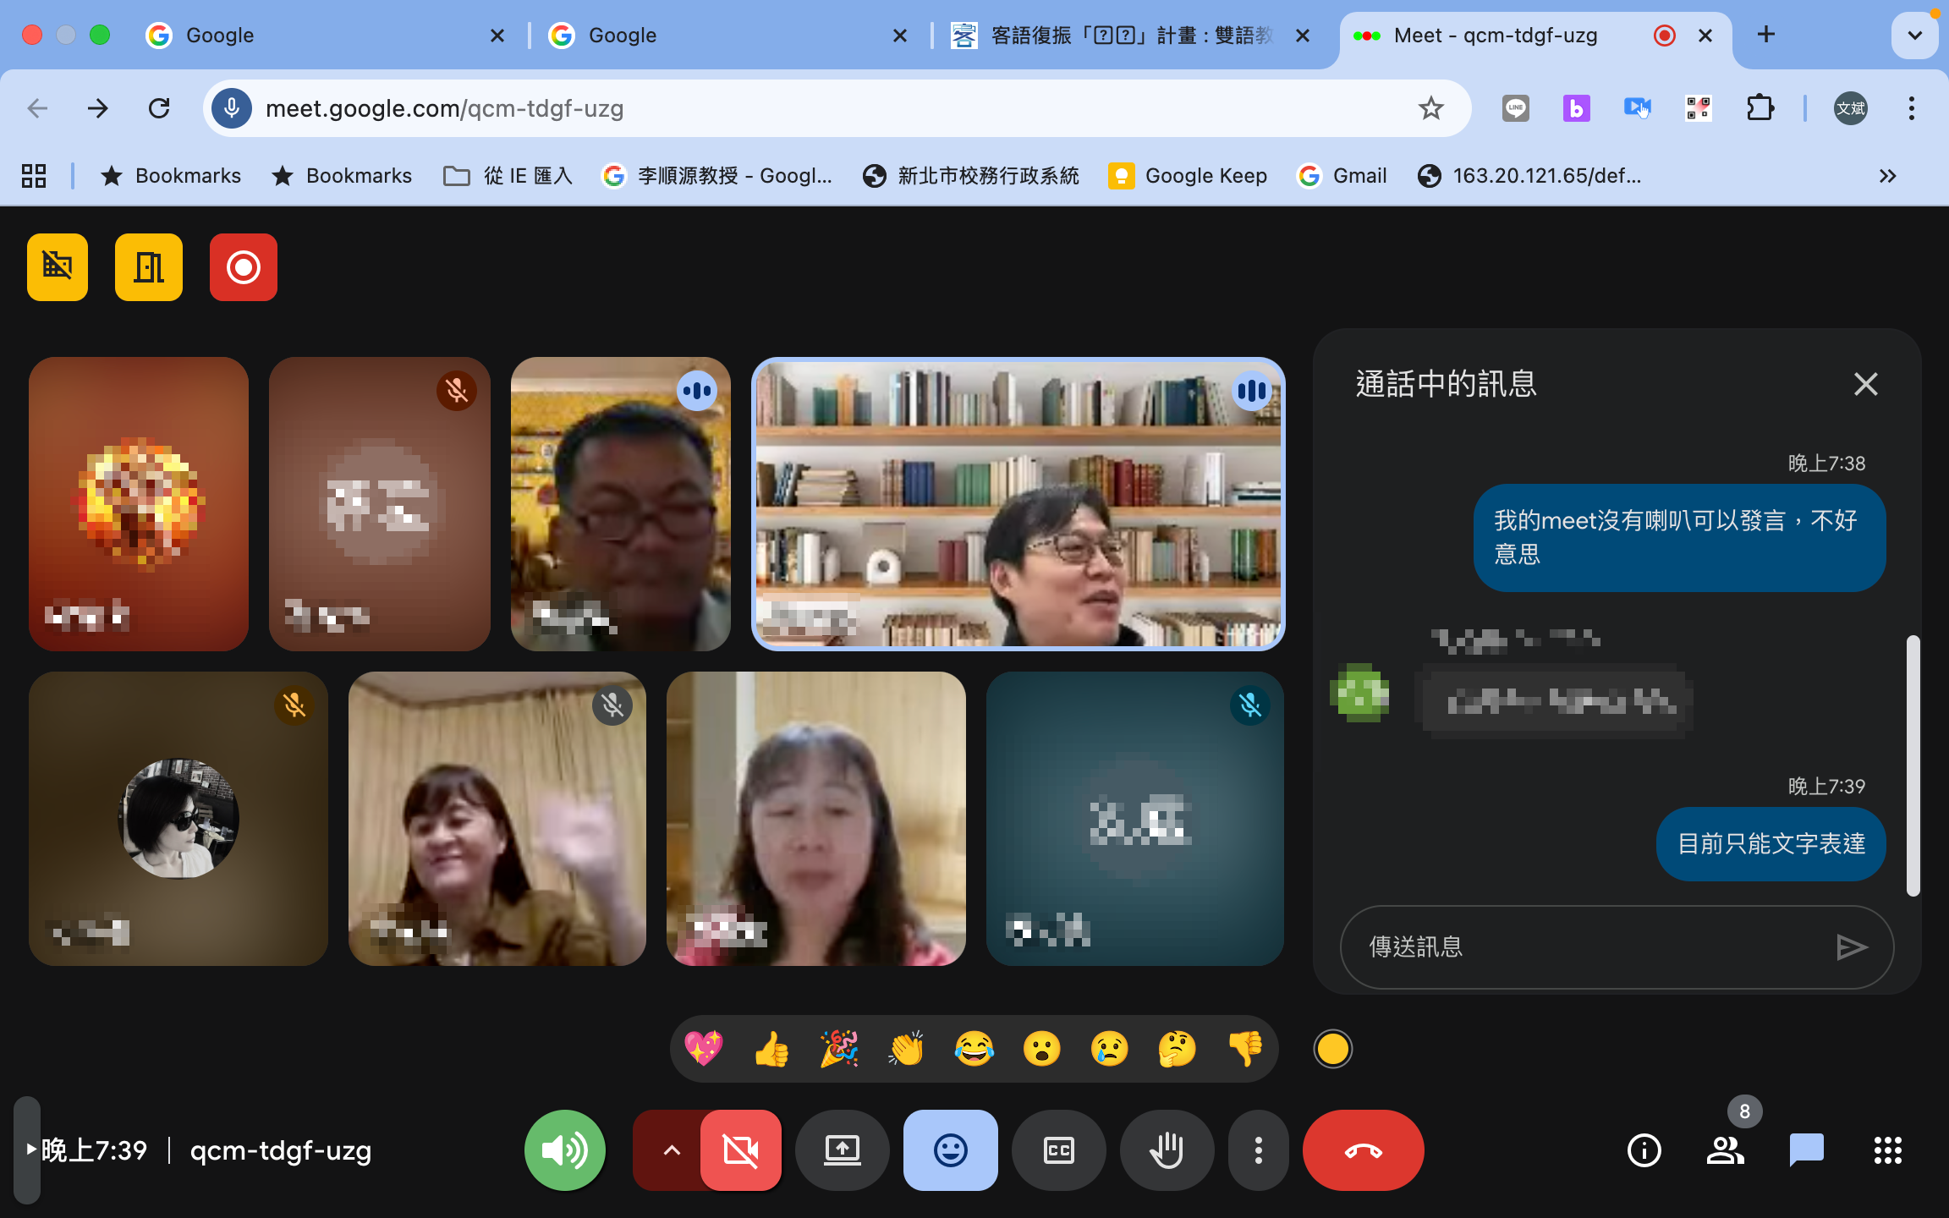
Task: Show the participants people panel
Action: pos(1725,1150)
